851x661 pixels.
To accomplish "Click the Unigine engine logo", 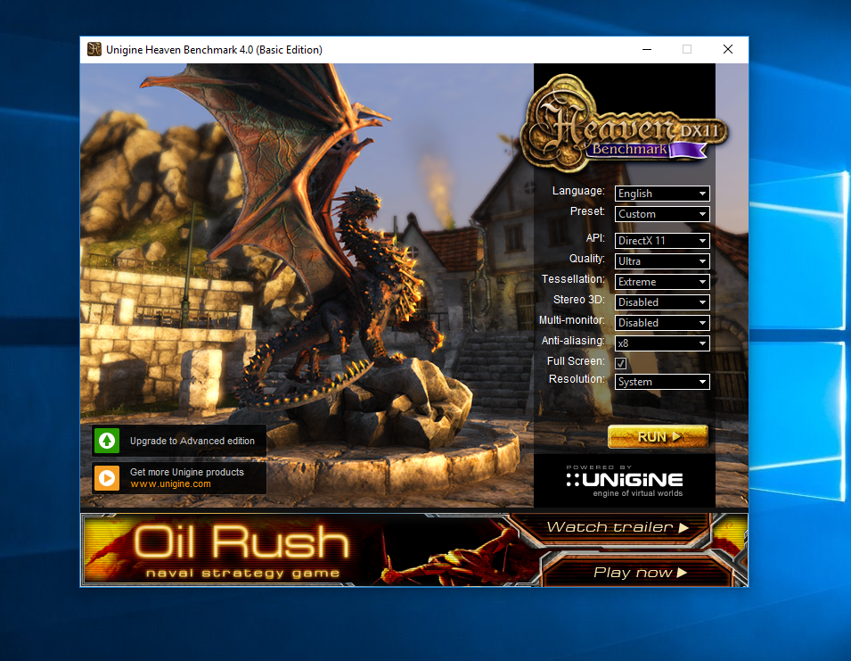I will coord(624,481).
